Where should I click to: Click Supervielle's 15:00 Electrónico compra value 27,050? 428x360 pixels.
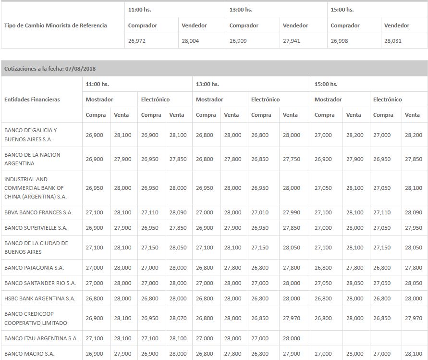(x=382, y=228)
